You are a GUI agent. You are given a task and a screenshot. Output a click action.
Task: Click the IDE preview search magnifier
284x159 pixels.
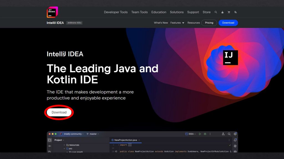point(229,134)
